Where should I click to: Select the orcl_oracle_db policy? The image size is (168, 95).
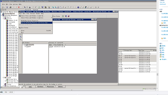[x=13, y=31]
